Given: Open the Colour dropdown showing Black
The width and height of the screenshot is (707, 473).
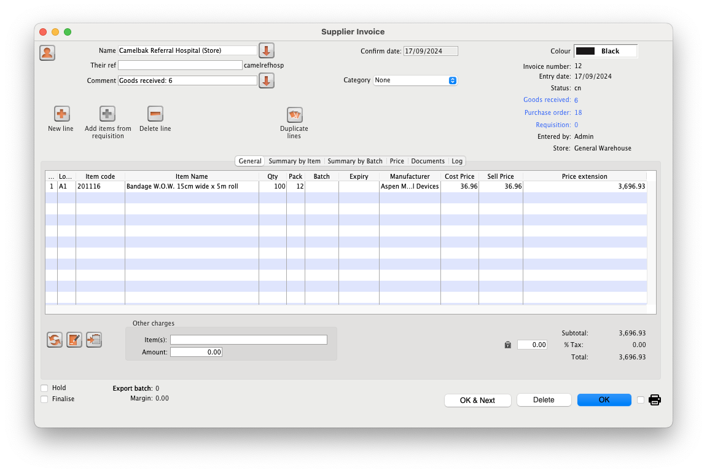Looking at the screenshot, I should 605,51.
